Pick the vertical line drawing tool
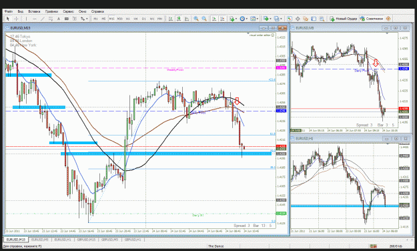This screenshot has width=417, height=251. tap(26, 19)
